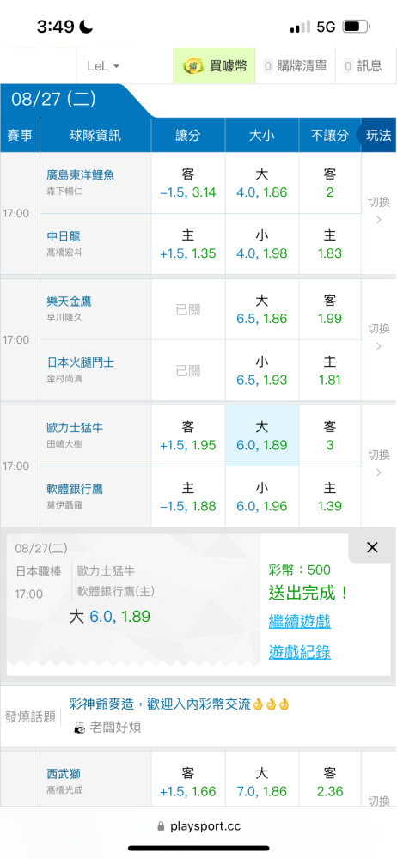Screen dimensions: 397x859
Task: Pick 客 +1.5, 1.95 spread for 歐力士
Action: (188, 435)
